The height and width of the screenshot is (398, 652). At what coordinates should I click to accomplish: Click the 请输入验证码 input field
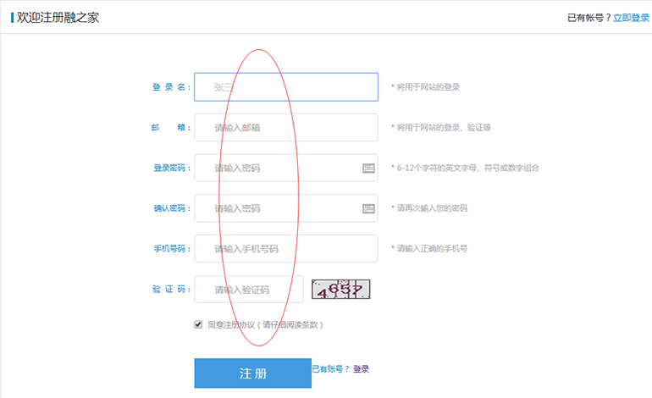248,290
